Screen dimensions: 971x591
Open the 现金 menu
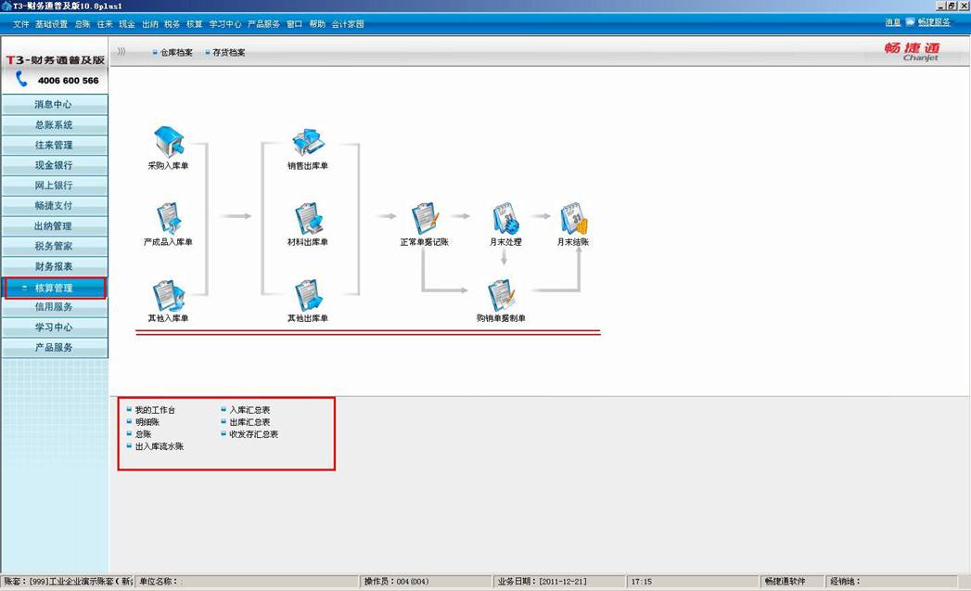[127, 24]
